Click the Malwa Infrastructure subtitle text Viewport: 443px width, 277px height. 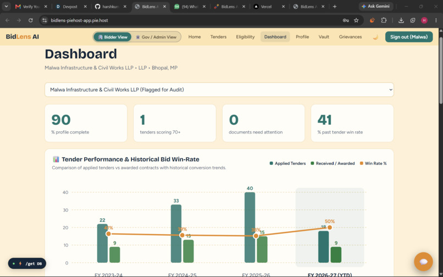pos(111,68)
